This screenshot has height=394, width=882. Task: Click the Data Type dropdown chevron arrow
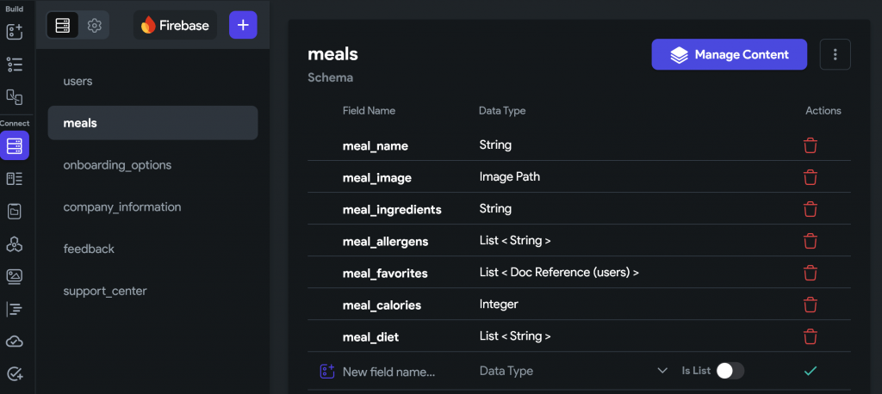click(662, 371)
